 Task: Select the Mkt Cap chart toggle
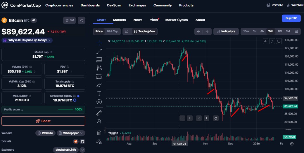tap(112, 31)
